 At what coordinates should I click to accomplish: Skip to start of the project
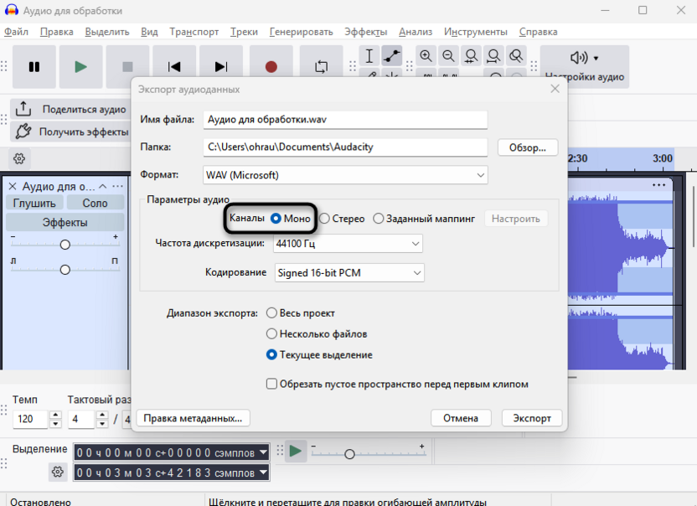[x=174, y=67]
